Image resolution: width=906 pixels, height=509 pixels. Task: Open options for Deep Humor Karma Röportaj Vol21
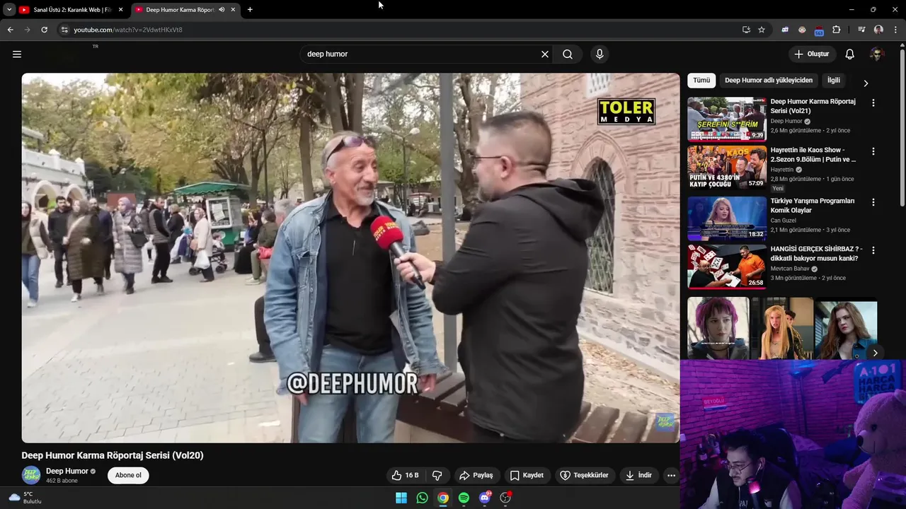pos(873,103)
